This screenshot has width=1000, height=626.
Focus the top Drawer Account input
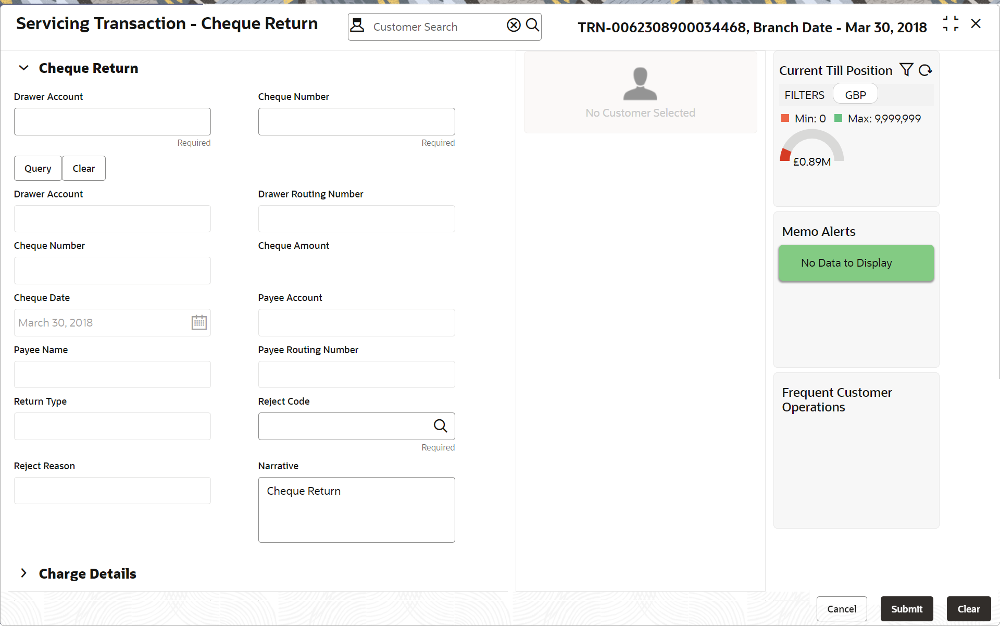pyautogui.click(x=112, y=121)
